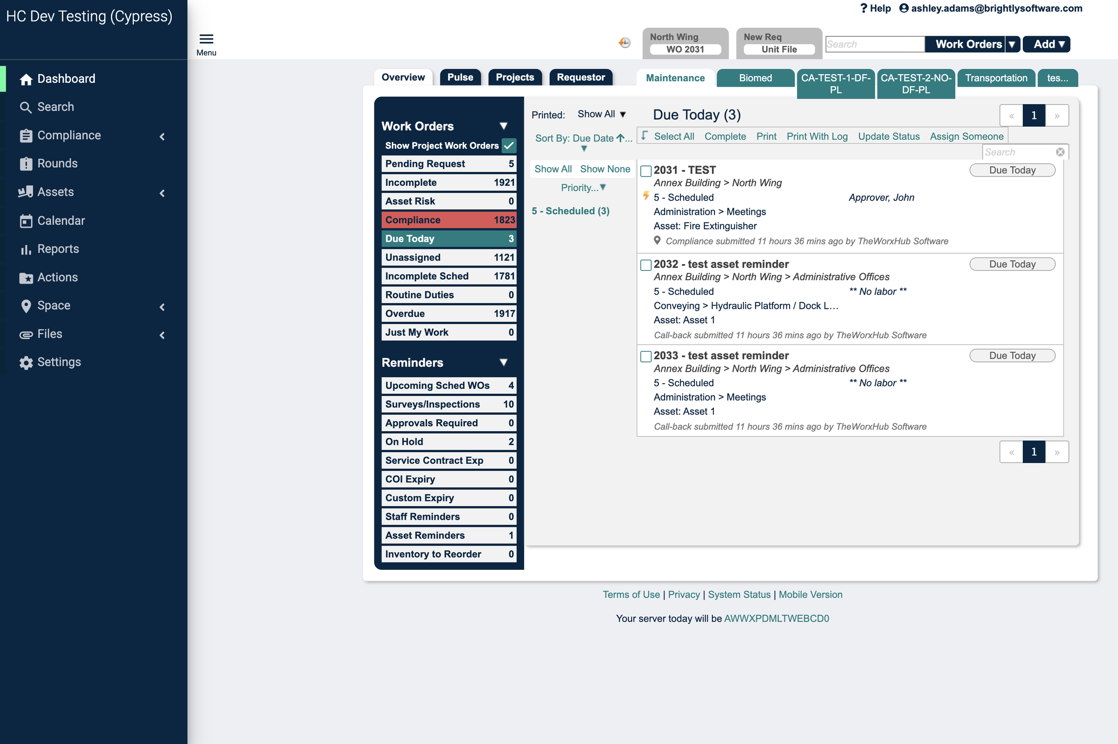The image size is (1118, 744).
Task: Expand the Compliance sidebar chevron
Action: click(x=162, y=137)
